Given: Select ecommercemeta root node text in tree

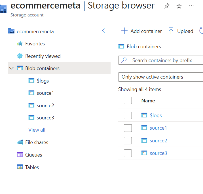Looking at the screenshot, I should 35,31.
